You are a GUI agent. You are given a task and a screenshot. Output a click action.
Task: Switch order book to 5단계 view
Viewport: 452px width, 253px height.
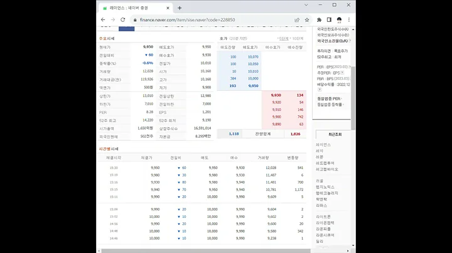click(284, 39)
